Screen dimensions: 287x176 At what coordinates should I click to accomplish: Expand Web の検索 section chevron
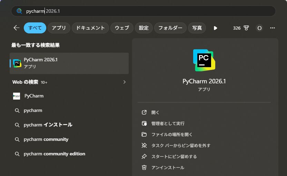point(125,82)
